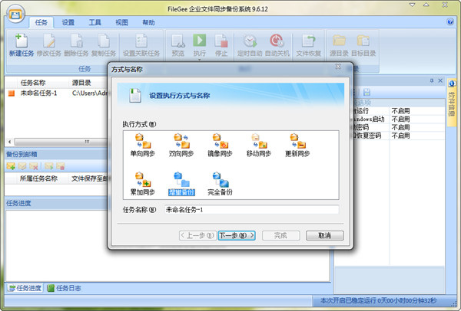Viewport: 461px width, 311px height.
Task: Select task row 未命名任务-1 in list
Action: [x=58, y=93]
